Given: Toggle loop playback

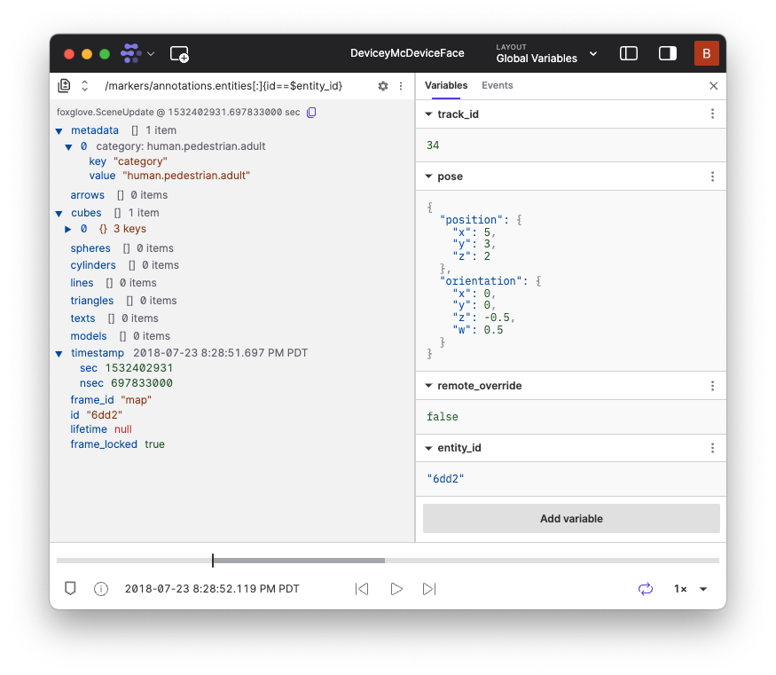Looking at the screenshot, I should [x=645, y=589].
